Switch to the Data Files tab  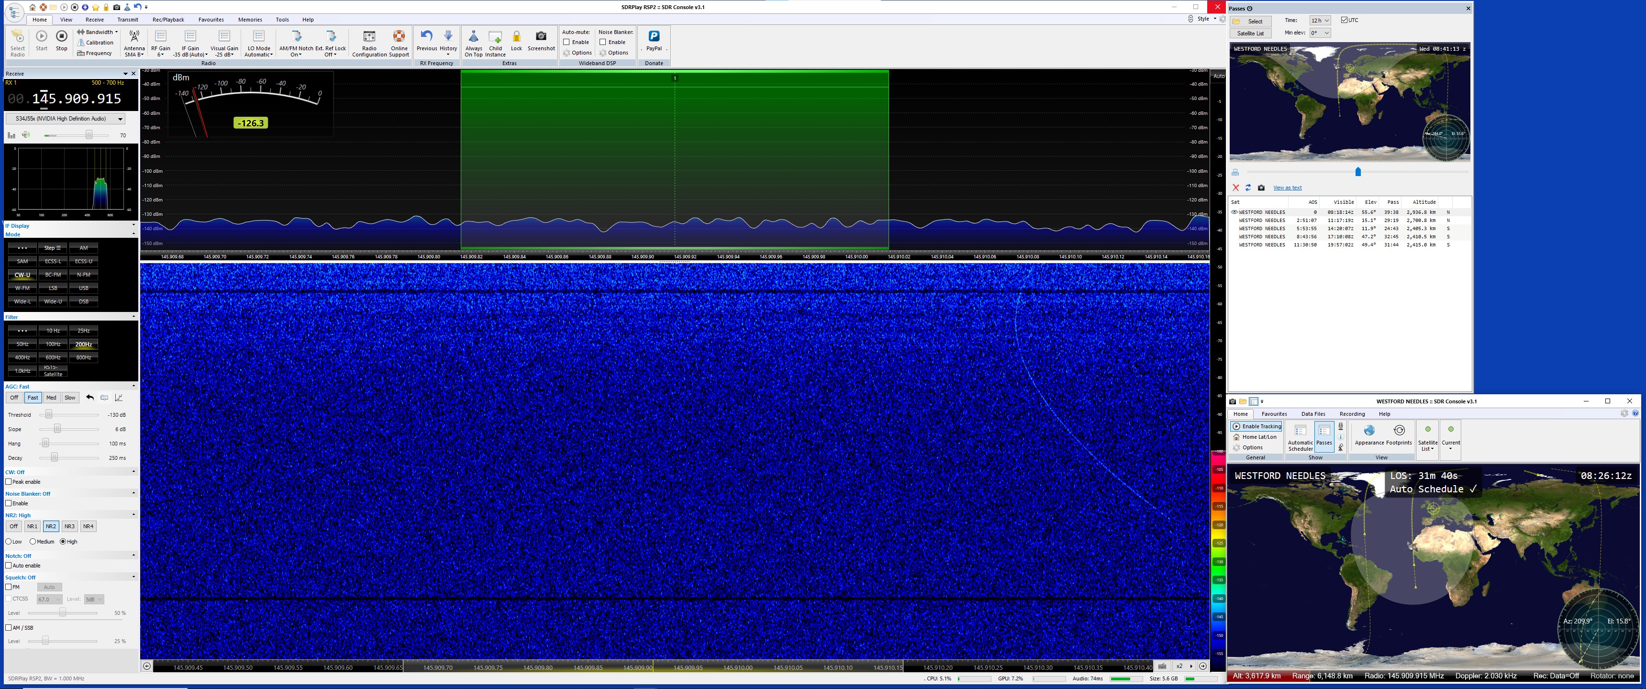click(x=1313, y=414)
